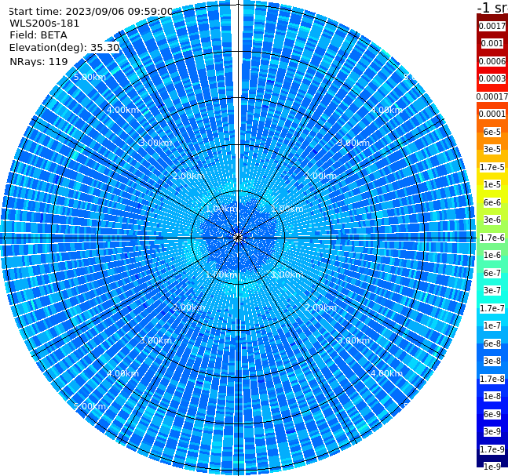Select the lower-left "2.00km" range ring label

click(189, 307)
